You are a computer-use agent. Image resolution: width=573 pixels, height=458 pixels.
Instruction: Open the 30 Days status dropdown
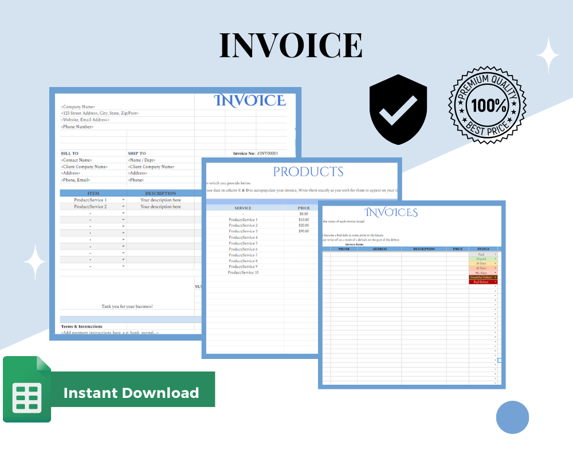(496, 263)
